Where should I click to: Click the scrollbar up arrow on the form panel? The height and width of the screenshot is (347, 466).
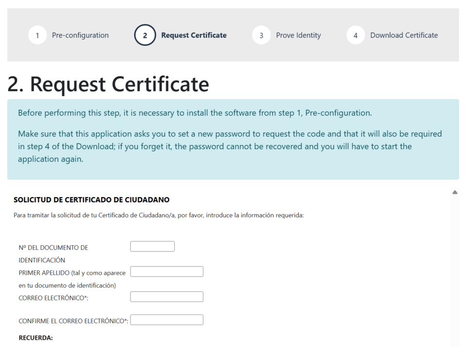point(455,191)
